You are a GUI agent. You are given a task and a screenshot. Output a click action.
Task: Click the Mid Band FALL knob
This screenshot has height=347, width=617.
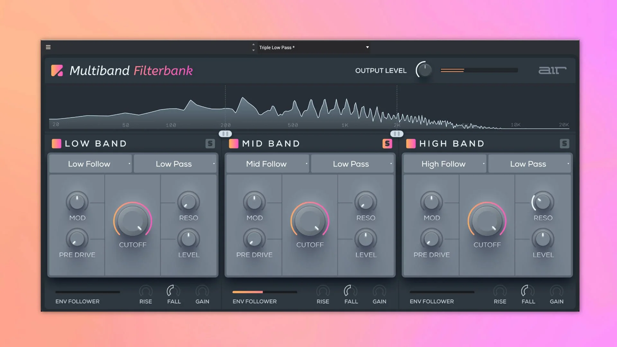coord(351,292)
